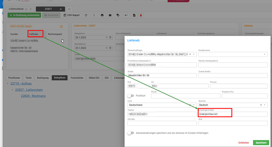The height and width of the screenshot is (147, 272).
Task: Switch to the Texte tab
Action: 28,78
